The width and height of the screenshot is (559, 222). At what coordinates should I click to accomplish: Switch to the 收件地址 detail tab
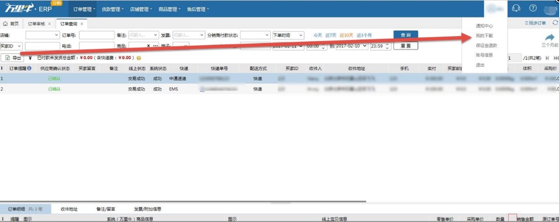tap(69, 209)
